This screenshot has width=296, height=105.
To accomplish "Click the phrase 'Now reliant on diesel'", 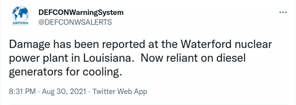I will tap(193, 59).
